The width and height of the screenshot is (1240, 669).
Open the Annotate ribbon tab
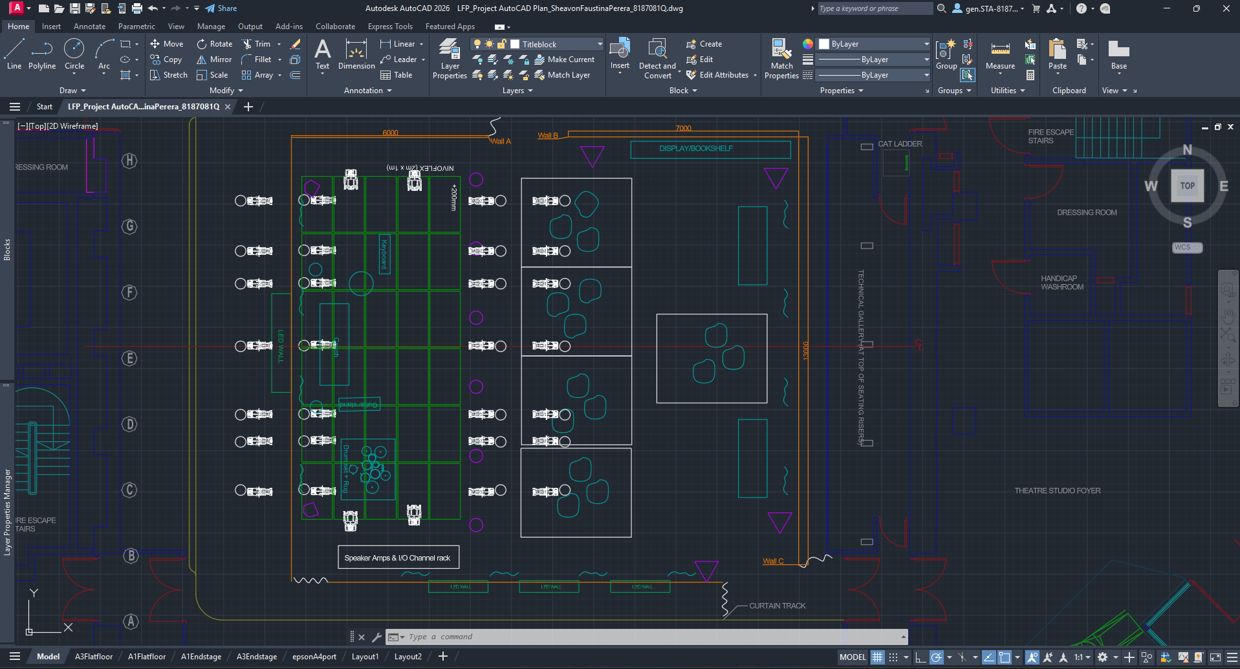[89, 27]
